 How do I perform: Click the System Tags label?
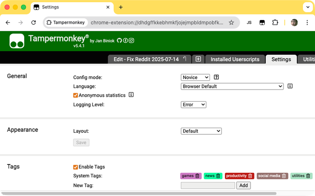[88, 176]
